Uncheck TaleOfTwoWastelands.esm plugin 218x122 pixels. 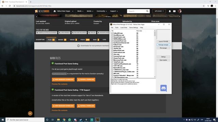point(112,64)
